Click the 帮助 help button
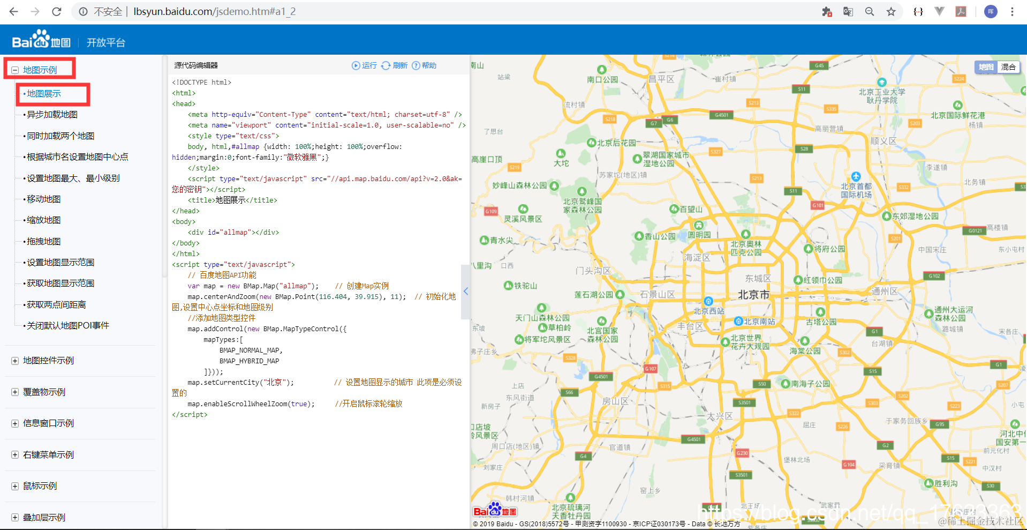1027x530 pixels. [x=424, y=65]
